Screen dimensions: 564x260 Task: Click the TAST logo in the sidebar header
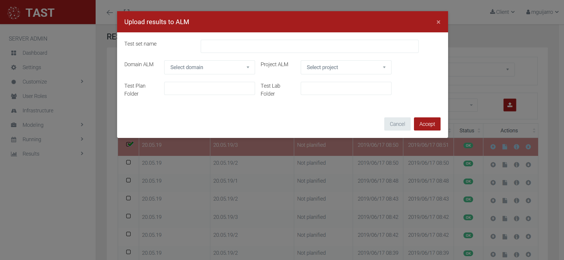[31, 13]
